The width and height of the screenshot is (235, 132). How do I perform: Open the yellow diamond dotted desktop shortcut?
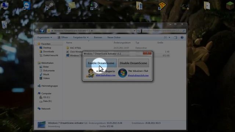(x=162, y=6)
